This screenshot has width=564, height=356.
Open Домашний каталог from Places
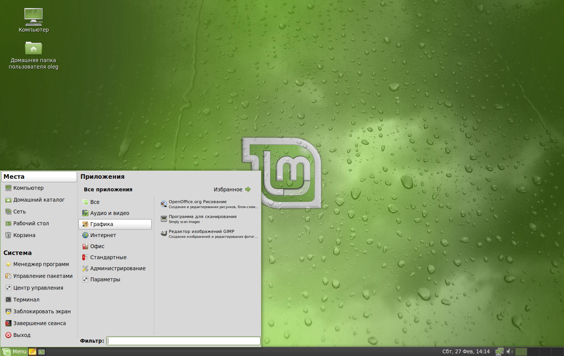39,200
